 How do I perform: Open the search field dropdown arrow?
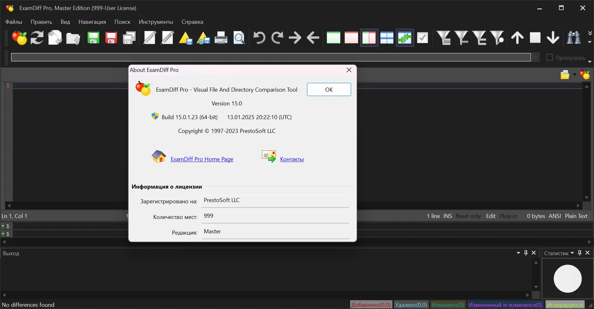[x=536, y=58]
